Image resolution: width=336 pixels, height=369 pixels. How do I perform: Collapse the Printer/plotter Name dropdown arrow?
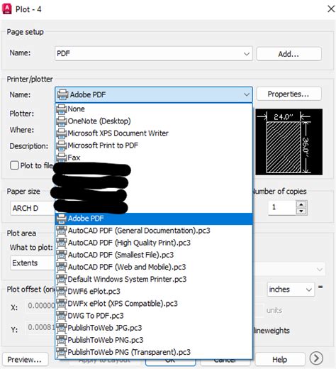tap(247, 94)
